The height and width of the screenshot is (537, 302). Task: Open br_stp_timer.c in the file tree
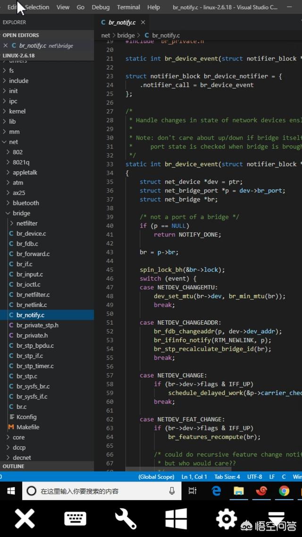(x=35, y=366)
